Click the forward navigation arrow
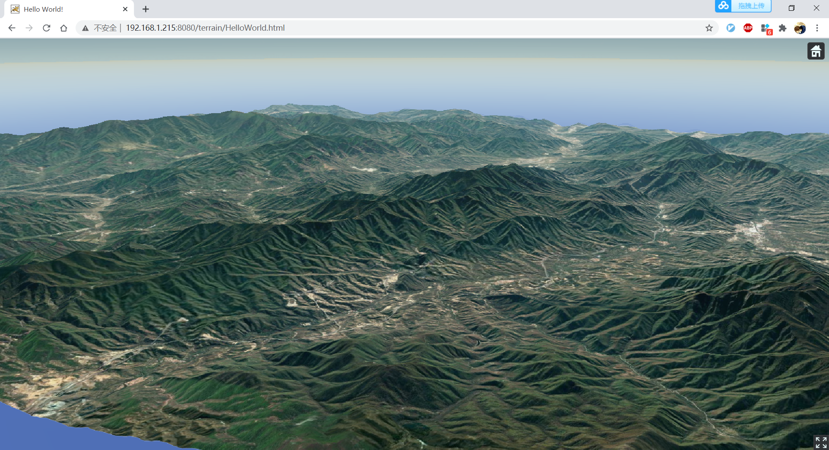829x450 pixels. [x=29, y=28]
